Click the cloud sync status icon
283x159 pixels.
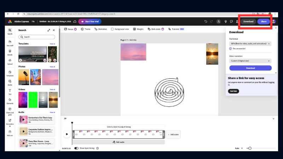pos(75,22)
